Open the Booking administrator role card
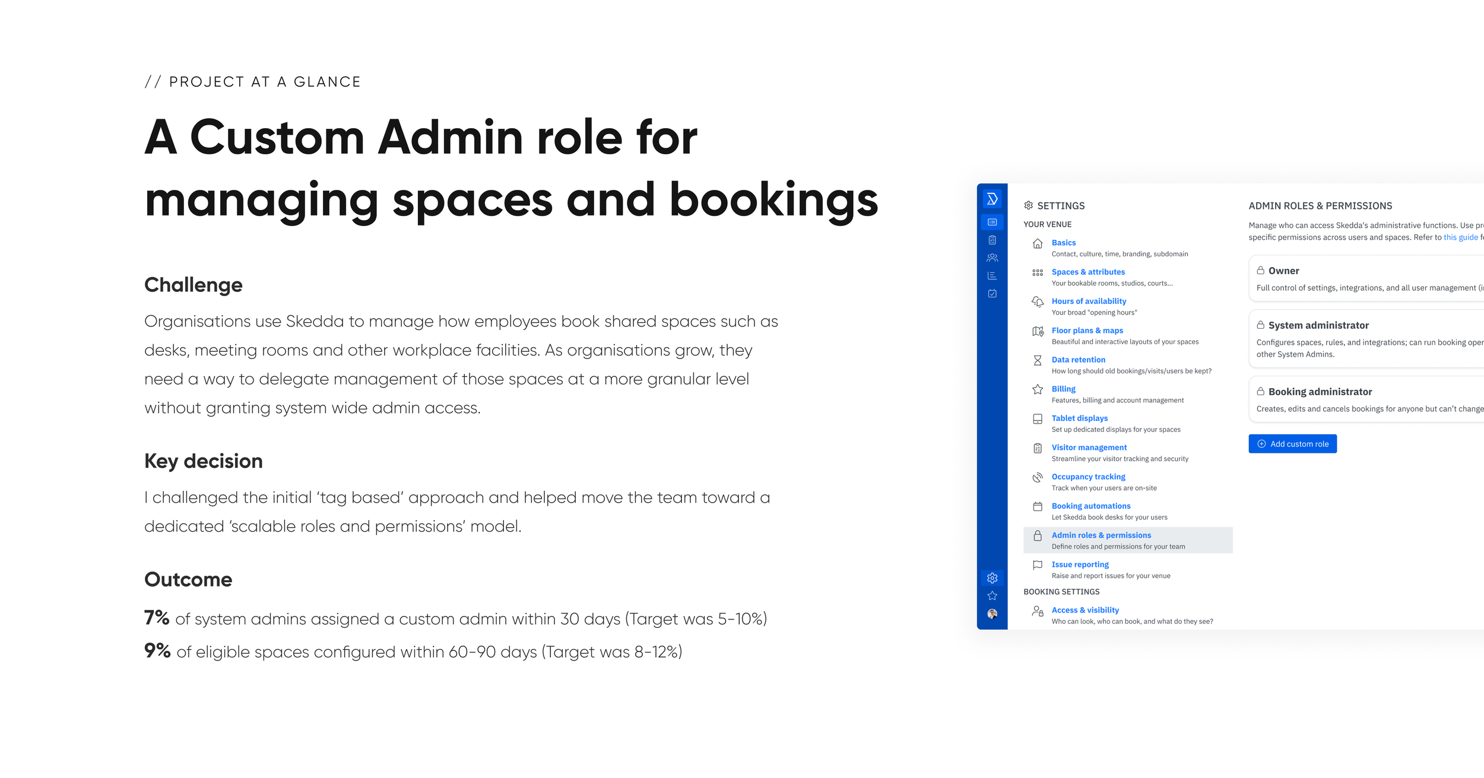 coord(1366,399)
